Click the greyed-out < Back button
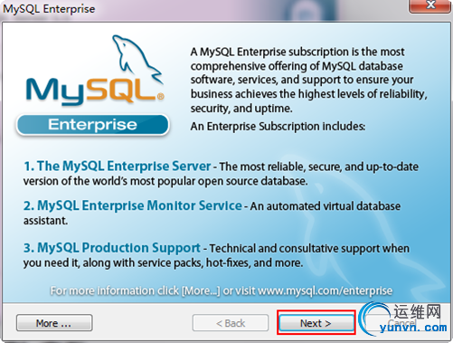This screenshot has width=453, height=343. point(231,323)
